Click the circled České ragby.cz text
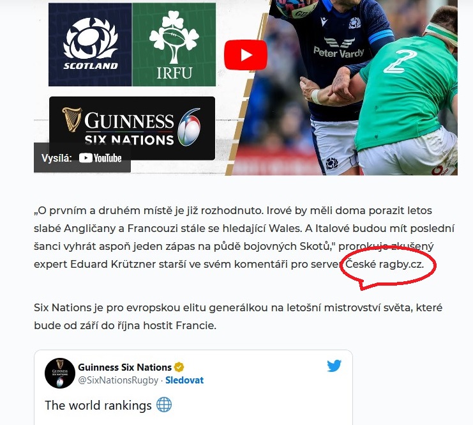Image resolution: width=473 pixels, height=425 pixels. click(x=385, y=265)
